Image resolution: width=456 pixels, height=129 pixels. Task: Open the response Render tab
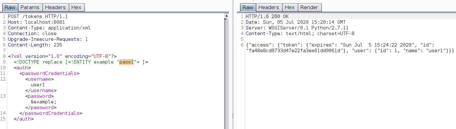point(309,7)
